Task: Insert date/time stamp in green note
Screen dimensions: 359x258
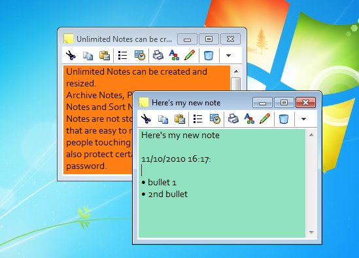Action: [x=214, y=119]
